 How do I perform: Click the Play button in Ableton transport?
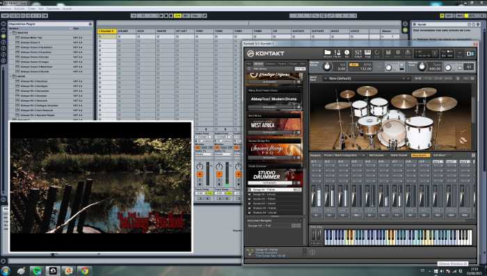pos(161,15)
